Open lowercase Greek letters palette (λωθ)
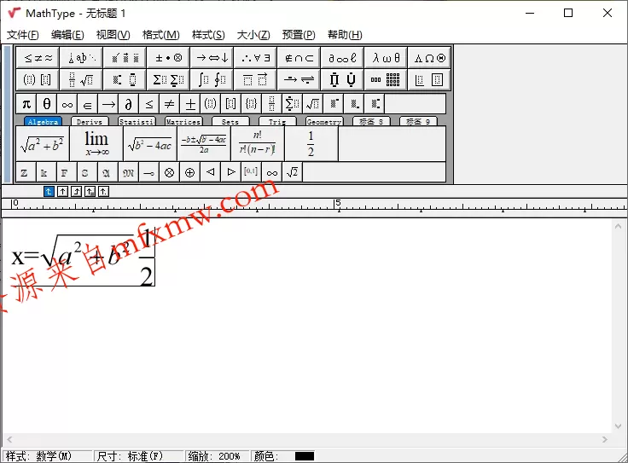Screen dimensions: 628x463 click(x=386, y=58)
